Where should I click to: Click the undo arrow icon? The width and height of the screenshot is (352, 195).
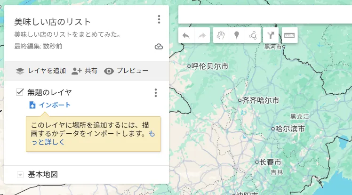[186, 35]
